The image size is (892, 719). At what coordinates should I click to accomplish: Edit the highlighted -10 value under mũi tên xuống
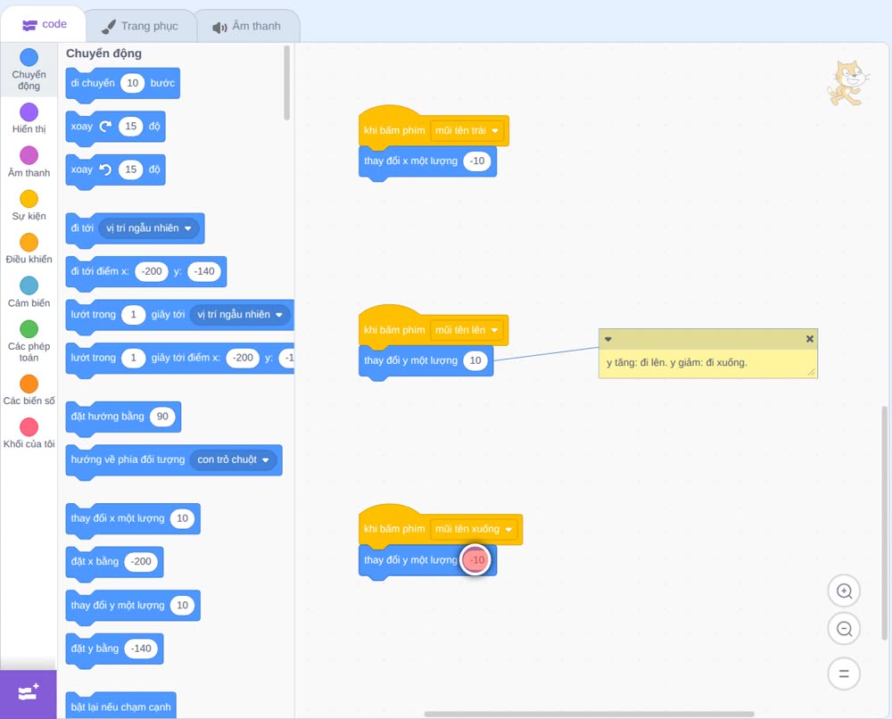pos(476,559)
